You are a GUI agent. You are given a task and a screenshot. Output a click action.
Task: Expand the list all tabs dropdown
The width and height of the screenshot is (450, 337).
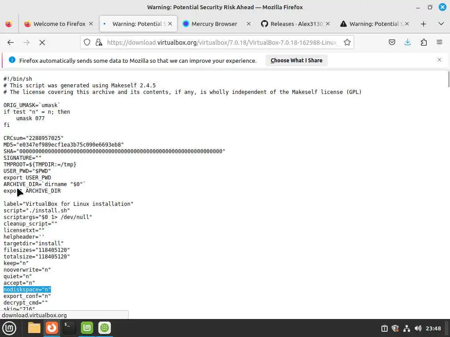[x=441, y=24]
